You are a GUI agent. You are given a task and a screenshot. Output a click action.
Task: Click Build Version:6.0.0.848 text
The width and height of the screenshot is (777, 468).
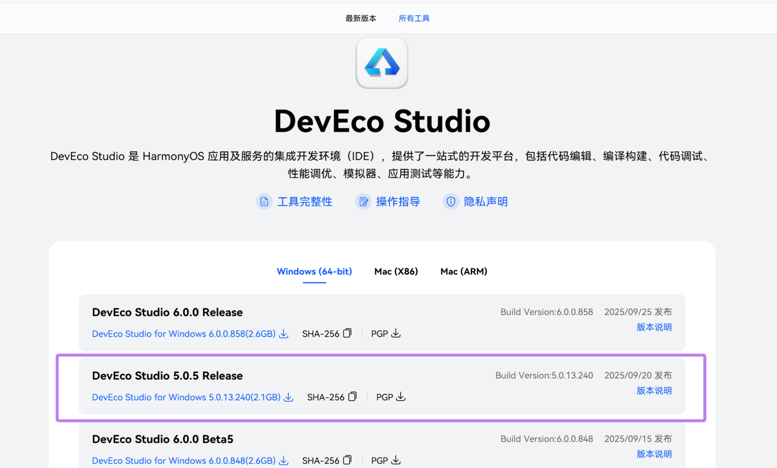click(x=547, y=439)
